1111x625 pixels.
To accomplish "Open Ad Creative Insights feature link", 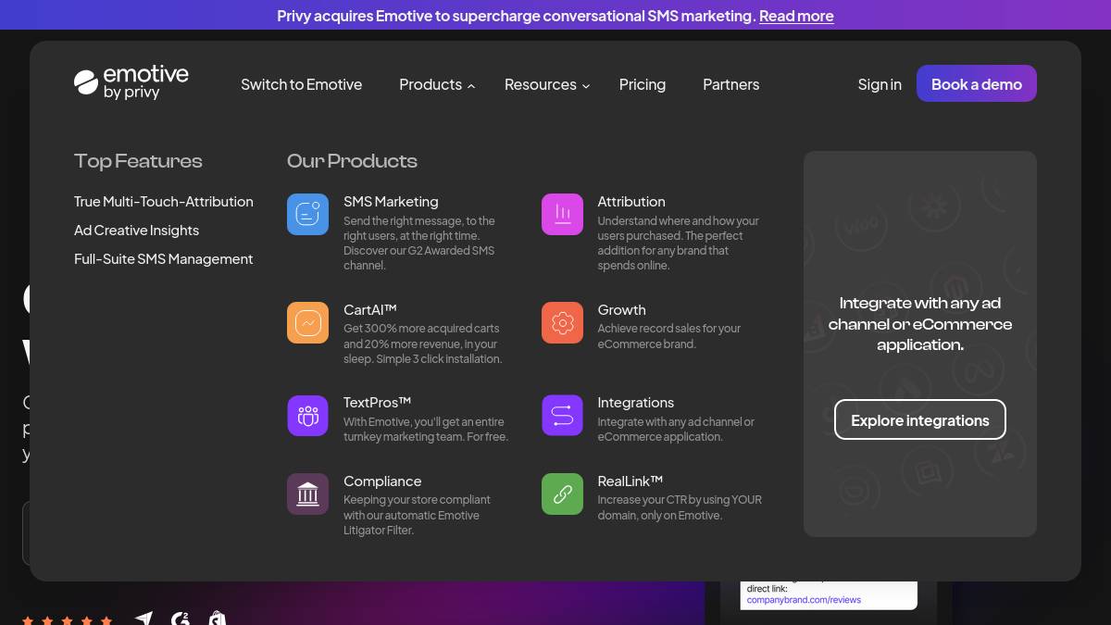I will 136,230.
